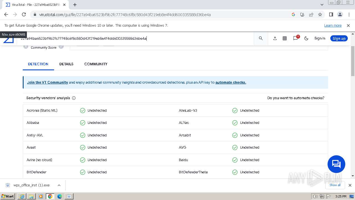Click the community score like icon
Image resolution: width=355 pixels, height=200 pixels.
(61, 47)
